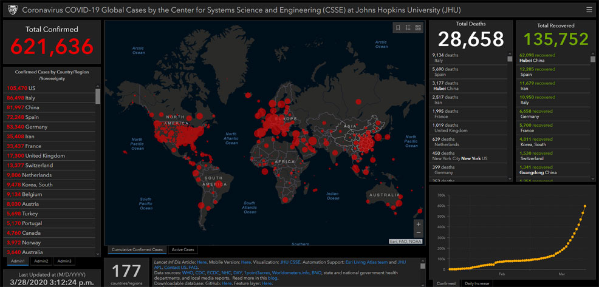Image resolution: width=599 pixels, height=287 pixels.
Task: Click the Contact US link
Action: (176, 268)
